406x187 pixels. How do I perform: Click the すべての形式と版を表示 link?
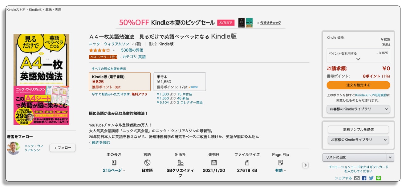click(109, 69)
